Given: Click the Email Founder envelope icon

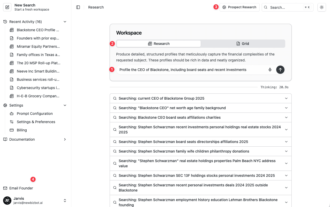Looking at the screenshot, I should coord(5,188).
